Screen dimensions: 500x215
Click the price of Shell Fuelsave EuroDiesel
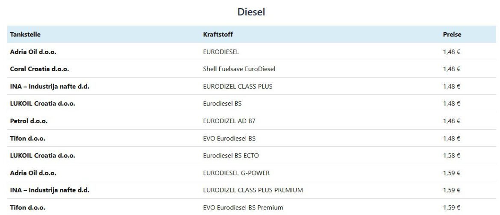click(x=451, y=69)
